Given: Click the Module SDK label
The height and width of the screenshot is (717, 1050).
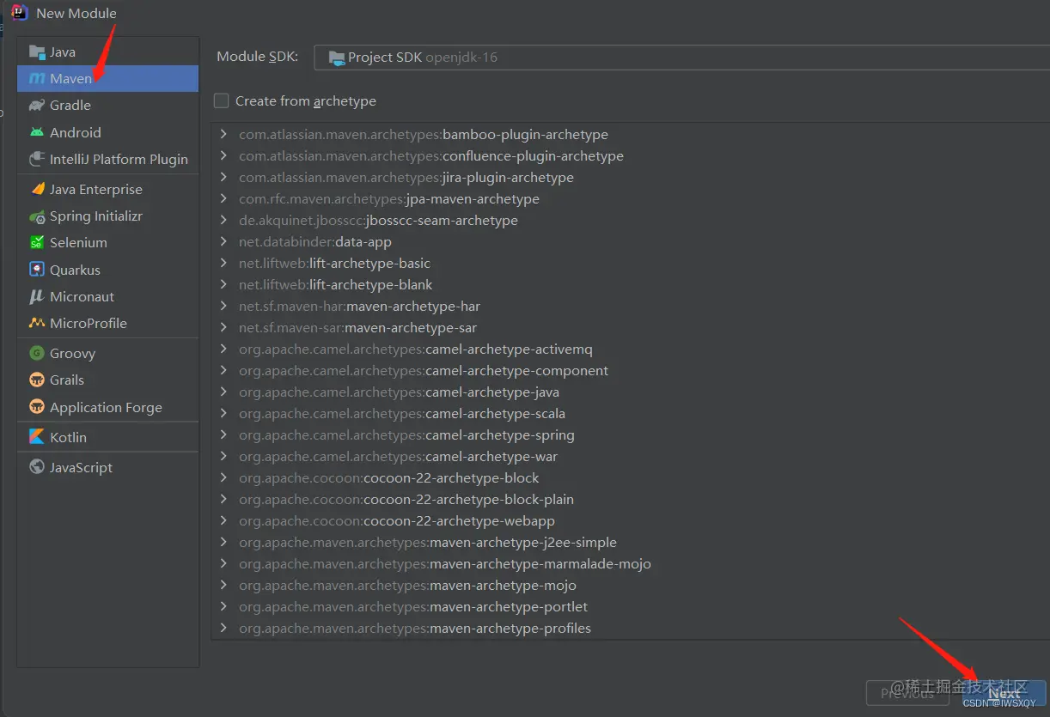Looking at the screenshot, I should point(257,57).
